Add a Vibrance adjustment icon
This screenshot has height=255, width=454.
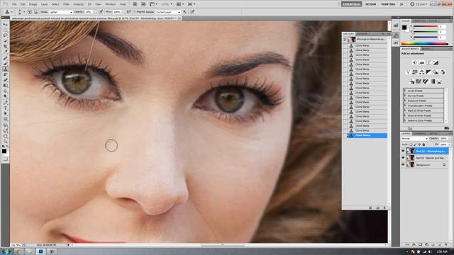tap(408, 72)
